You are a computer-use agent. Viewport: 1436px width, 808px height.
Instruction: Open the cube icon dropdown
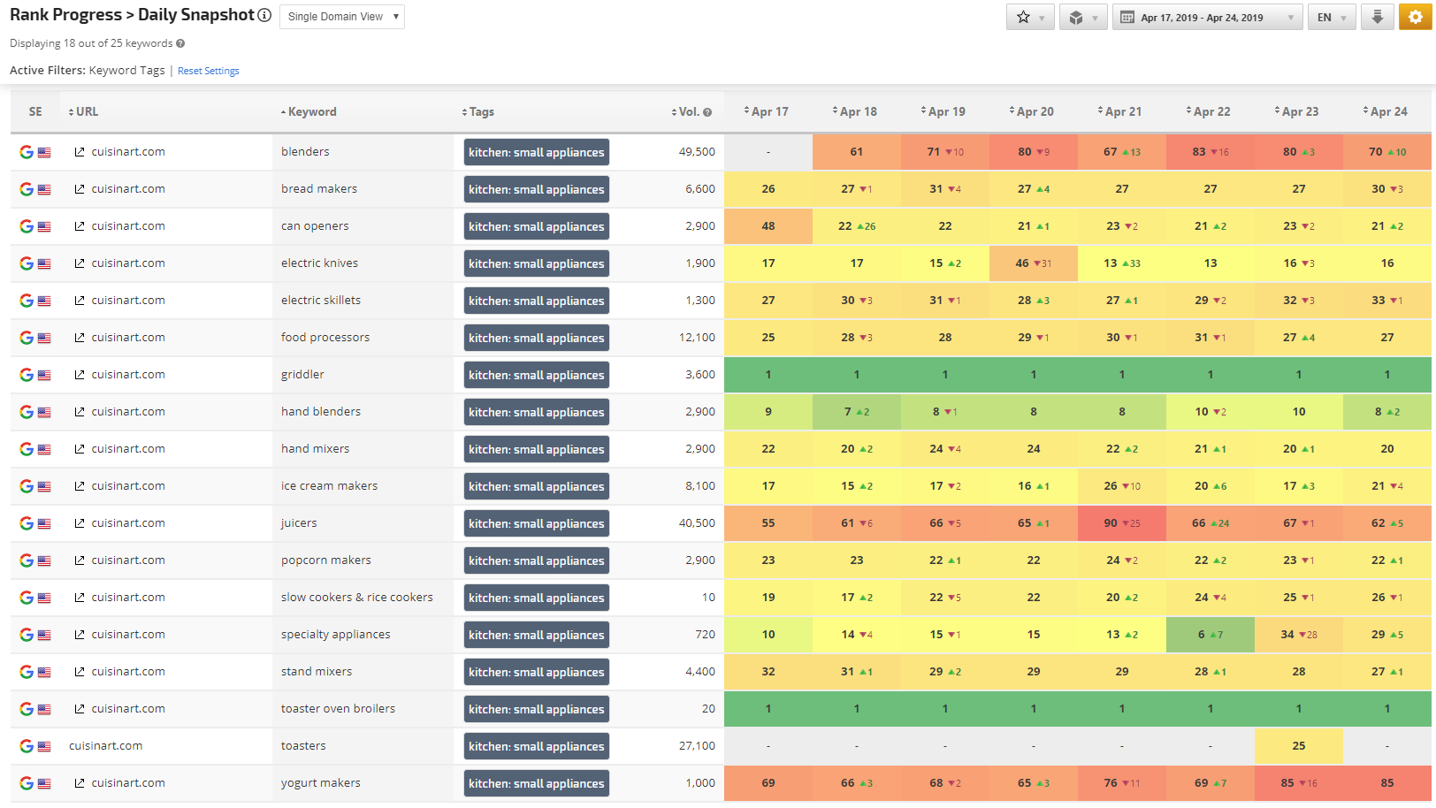coord(1083,17)
